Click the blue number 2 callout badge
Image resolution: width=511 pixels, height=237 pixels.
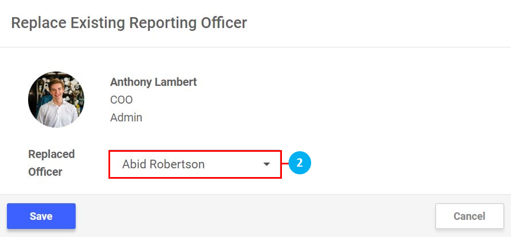(300, 163)
